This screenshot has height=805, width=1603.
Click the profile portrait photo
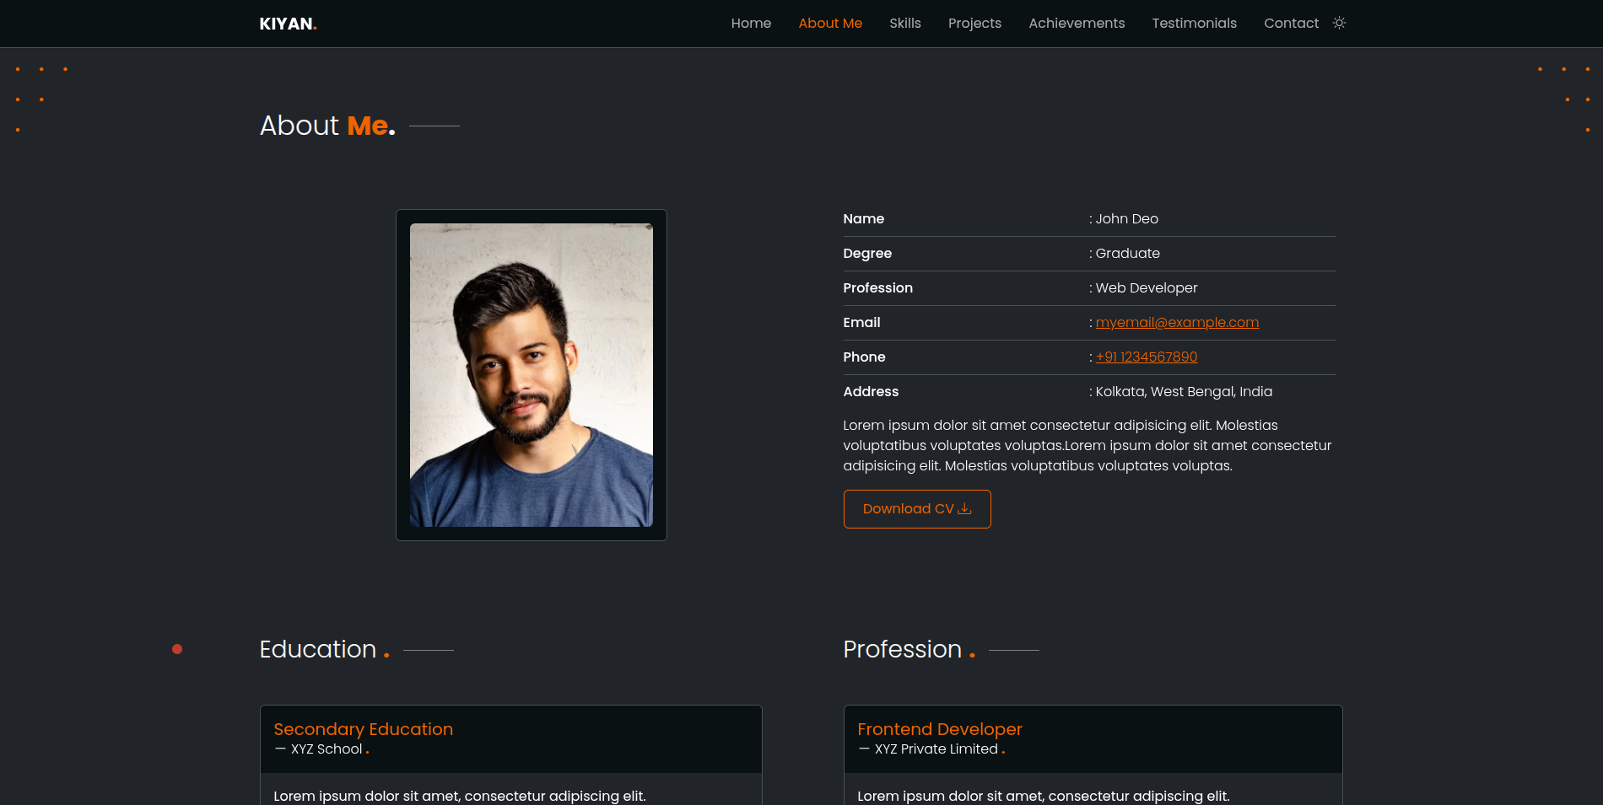531,375
